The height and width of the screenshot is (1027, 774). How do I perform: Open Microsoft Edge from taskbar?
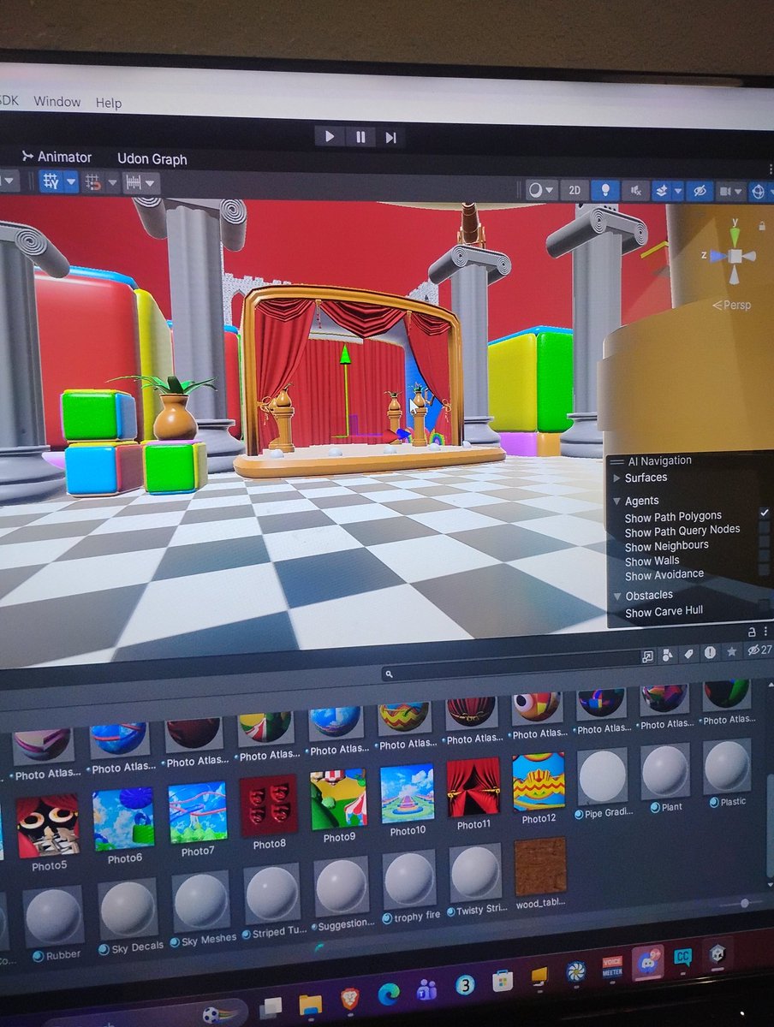pos(388,993)
